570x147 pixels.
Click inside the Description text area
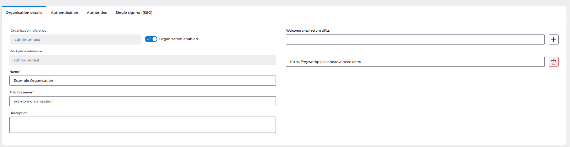(143, 125)
